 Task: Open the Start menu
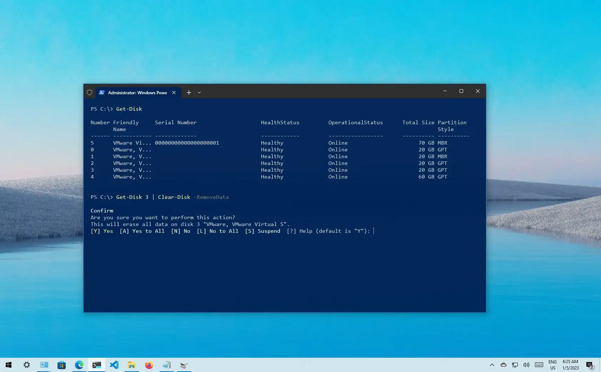[x=8, y=365]
